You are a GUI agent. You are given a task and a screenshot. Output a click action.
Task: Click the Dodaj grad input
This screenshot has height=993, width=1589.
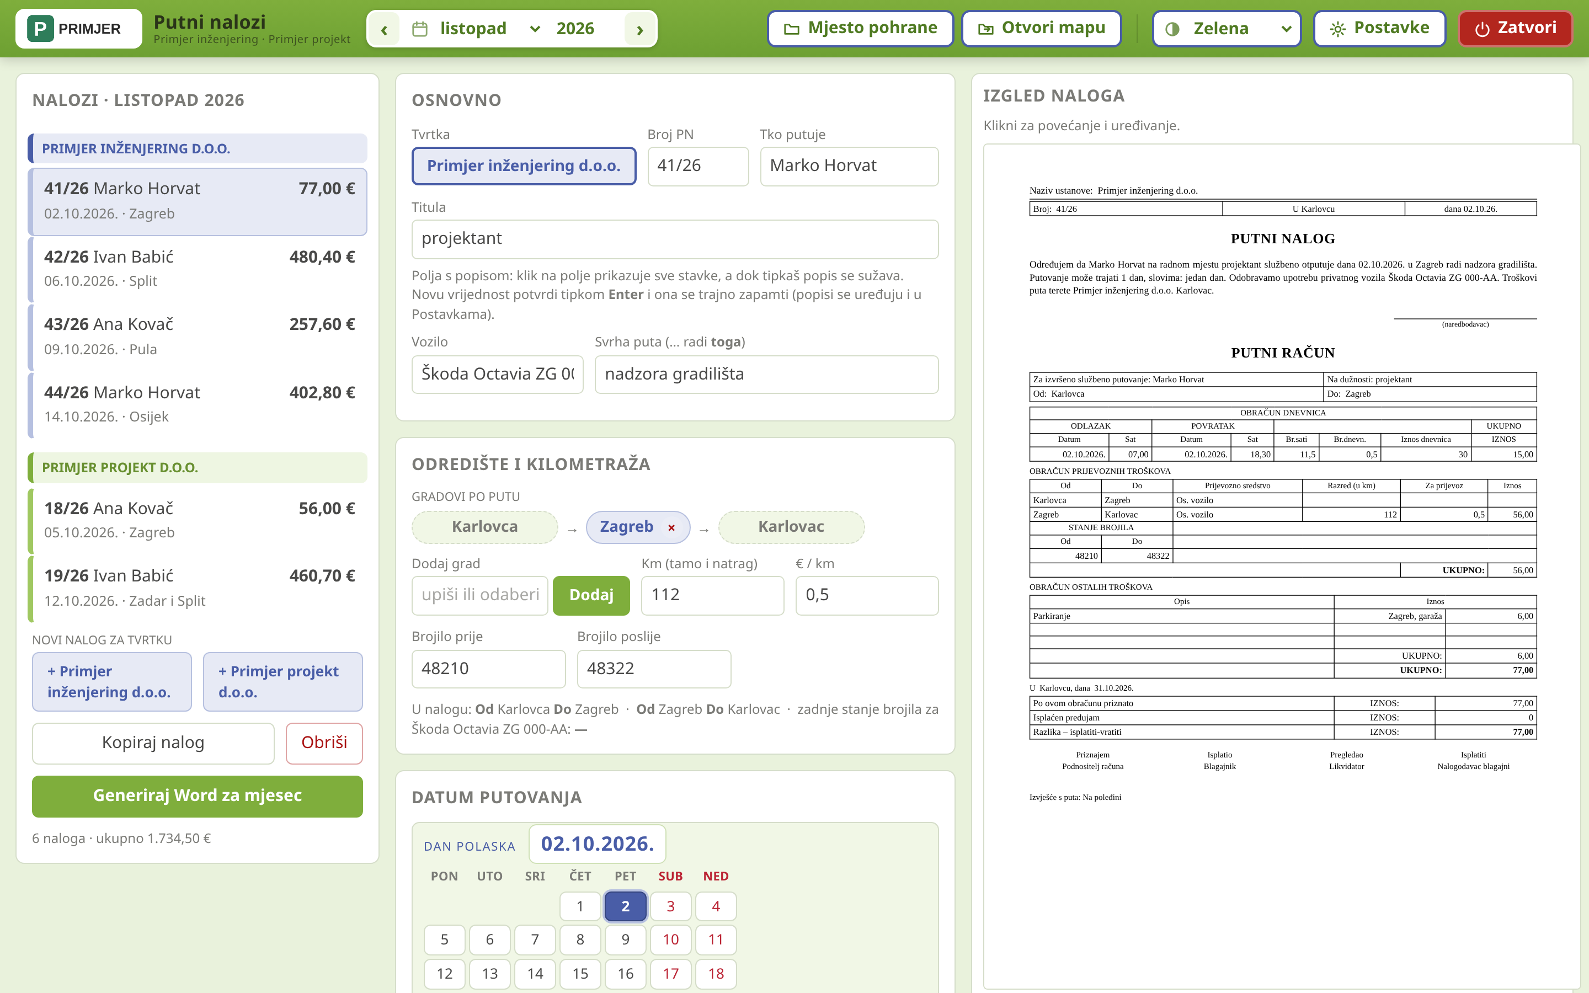[480, 596]
